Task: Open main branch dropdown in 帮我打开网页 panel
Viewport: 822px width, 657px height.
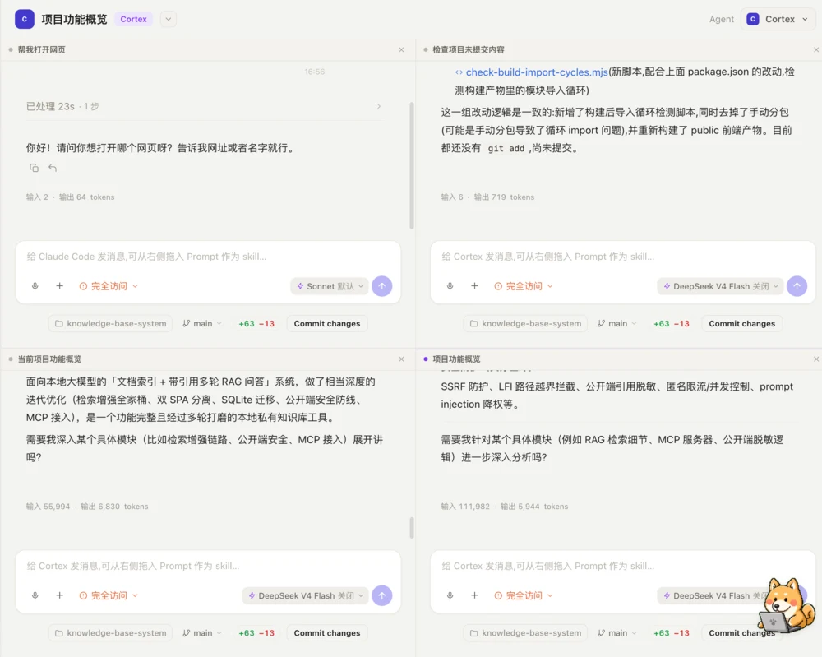Action: tap(202, 323)
